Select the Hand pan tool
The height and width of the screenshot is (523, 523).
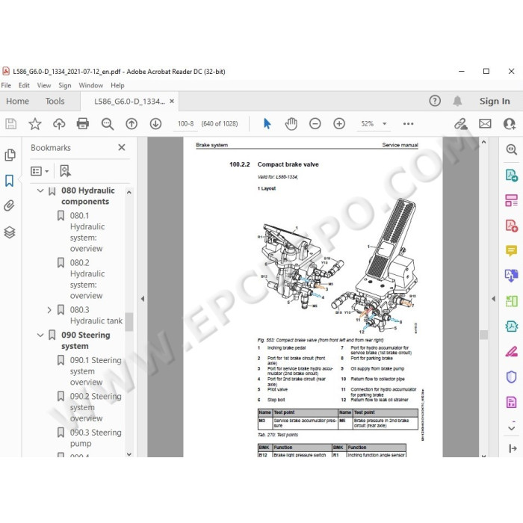point(291,124)
